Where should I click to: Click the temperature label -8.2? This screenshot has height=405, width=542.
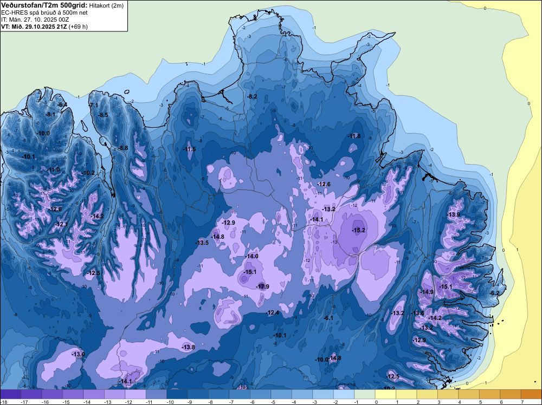tap(253, 97)
